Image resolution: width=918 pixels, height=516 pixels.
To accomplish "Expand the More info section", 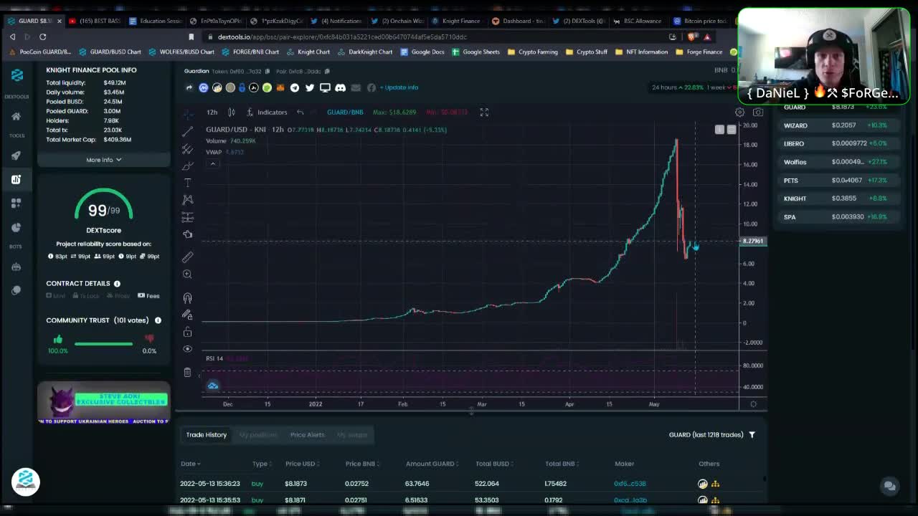I will click(104, 160).
